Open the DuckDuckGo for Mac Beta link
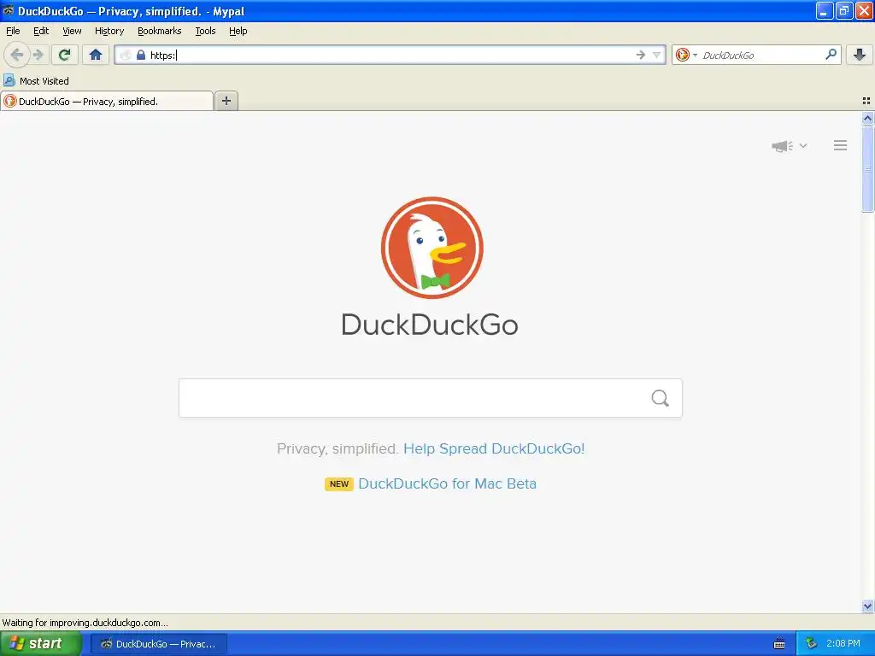The image size is (875, 656). (x=447, y=483)
